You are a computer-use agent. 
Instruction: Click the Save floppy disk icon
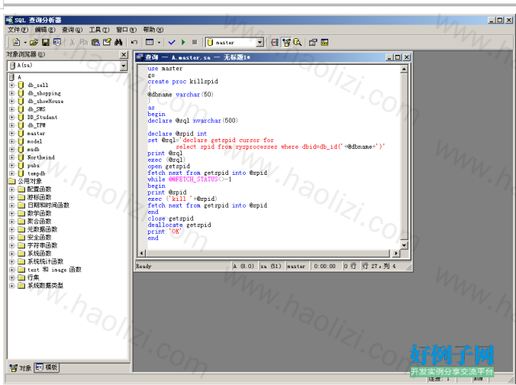[x=45, y=42]
